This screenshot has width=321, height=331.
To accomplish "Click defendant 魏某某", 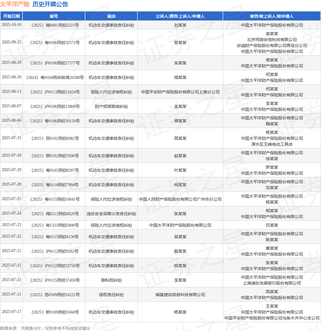I will point(272,124).
